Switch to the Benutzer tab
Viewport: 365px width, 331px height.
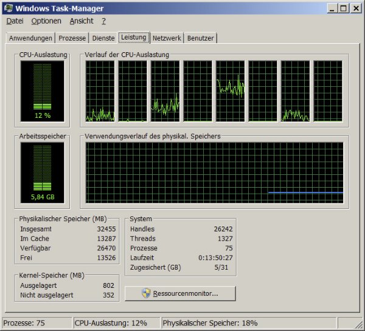(x=201, y=38)
